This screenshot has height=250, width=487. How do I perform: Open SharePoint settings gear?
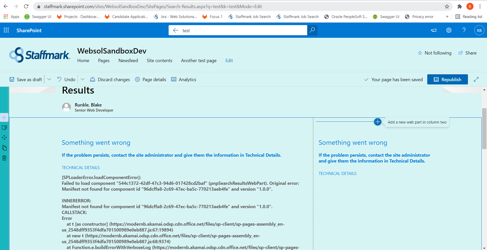click(449, 30)
